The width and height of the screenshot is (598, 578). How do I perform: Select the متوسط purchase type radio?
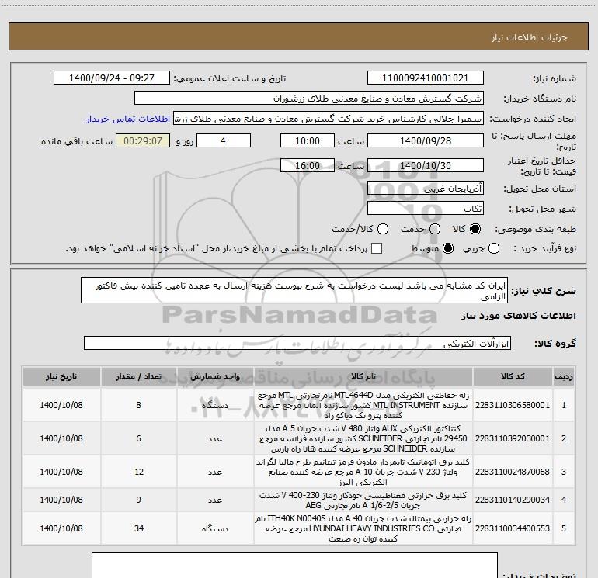[x=448, y=248]
